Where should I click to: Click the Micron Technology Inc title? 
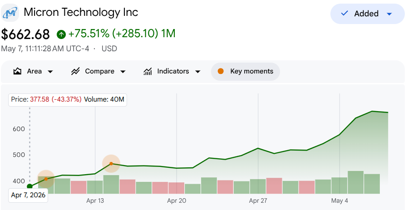(81, 12)
